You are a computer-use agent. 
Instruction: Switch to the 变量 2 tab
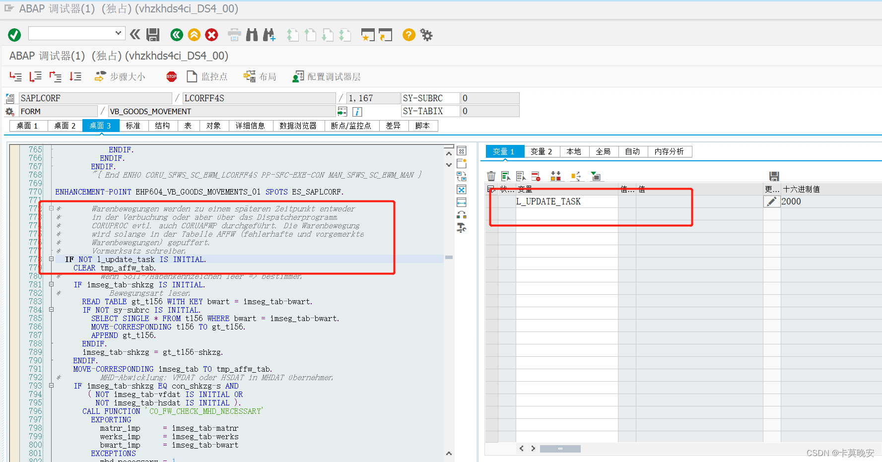coord(542,152)
